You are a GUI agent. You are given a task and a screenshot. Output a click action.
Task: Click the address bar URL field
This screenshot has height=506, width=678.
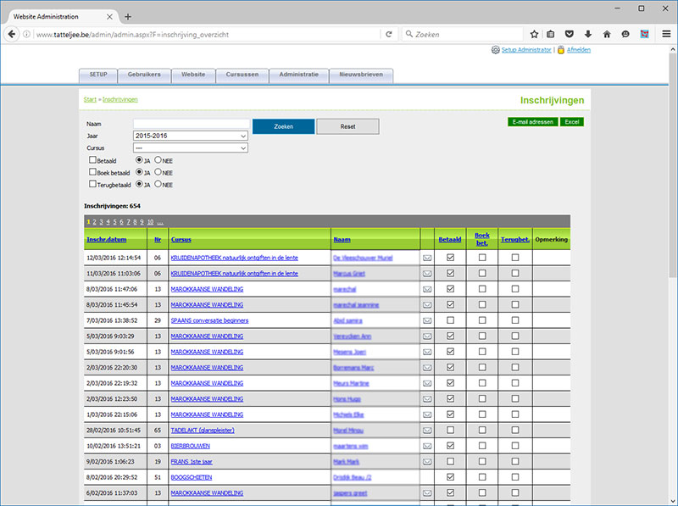207,34
